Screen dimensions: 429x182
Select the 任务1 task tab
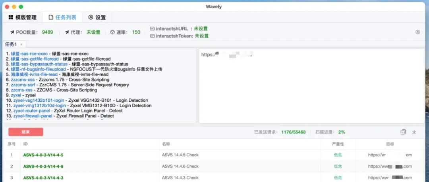pyautogui.click(x=11, y=44)
